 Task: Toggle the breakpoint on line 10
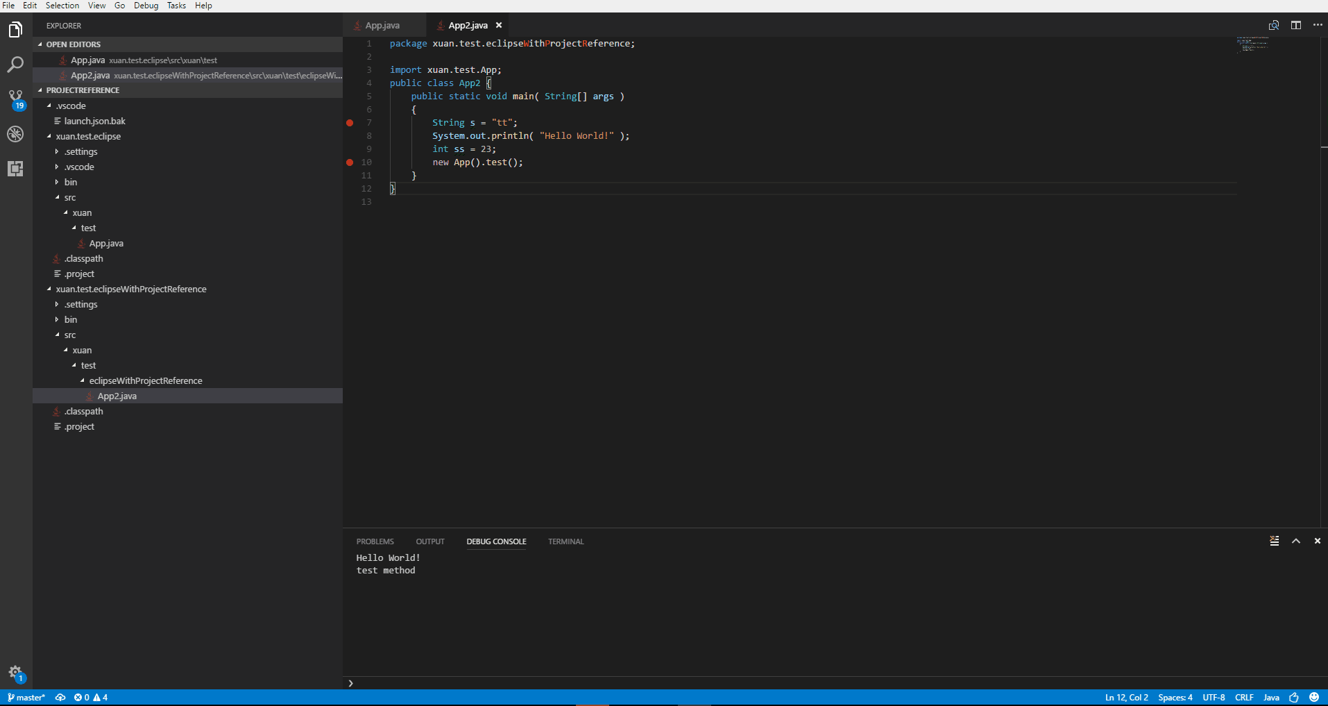pos(350,162)
